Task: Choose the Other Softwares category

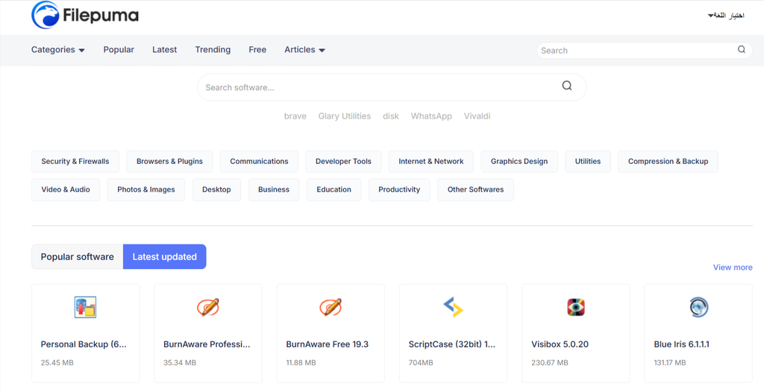Action: [475, 189]
